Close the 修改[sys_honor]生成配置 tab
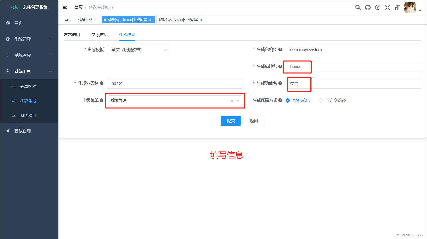 [150, 20]
